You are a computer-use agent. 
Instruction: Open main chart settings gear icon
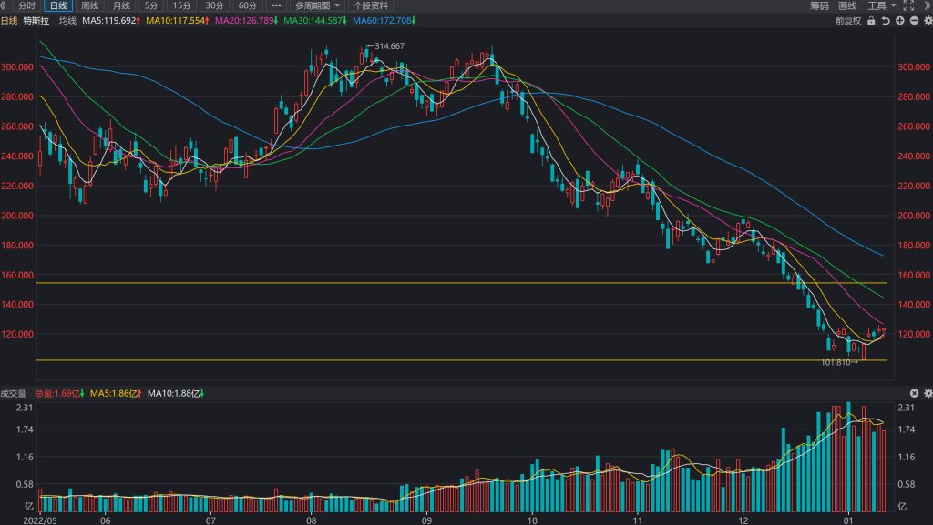tap(928, 21)
